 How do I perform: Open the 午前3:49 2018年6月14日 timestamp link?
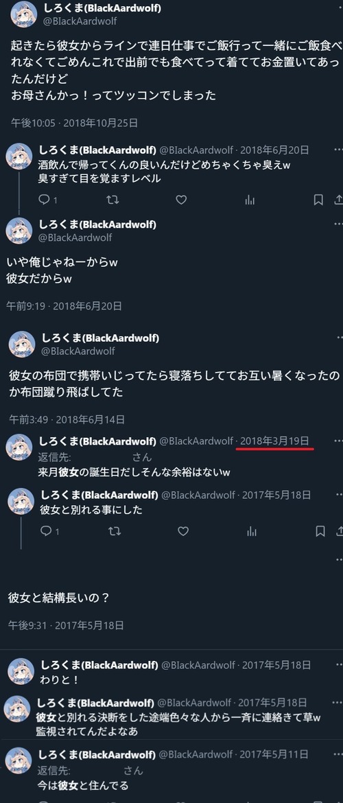click(67, 419)
